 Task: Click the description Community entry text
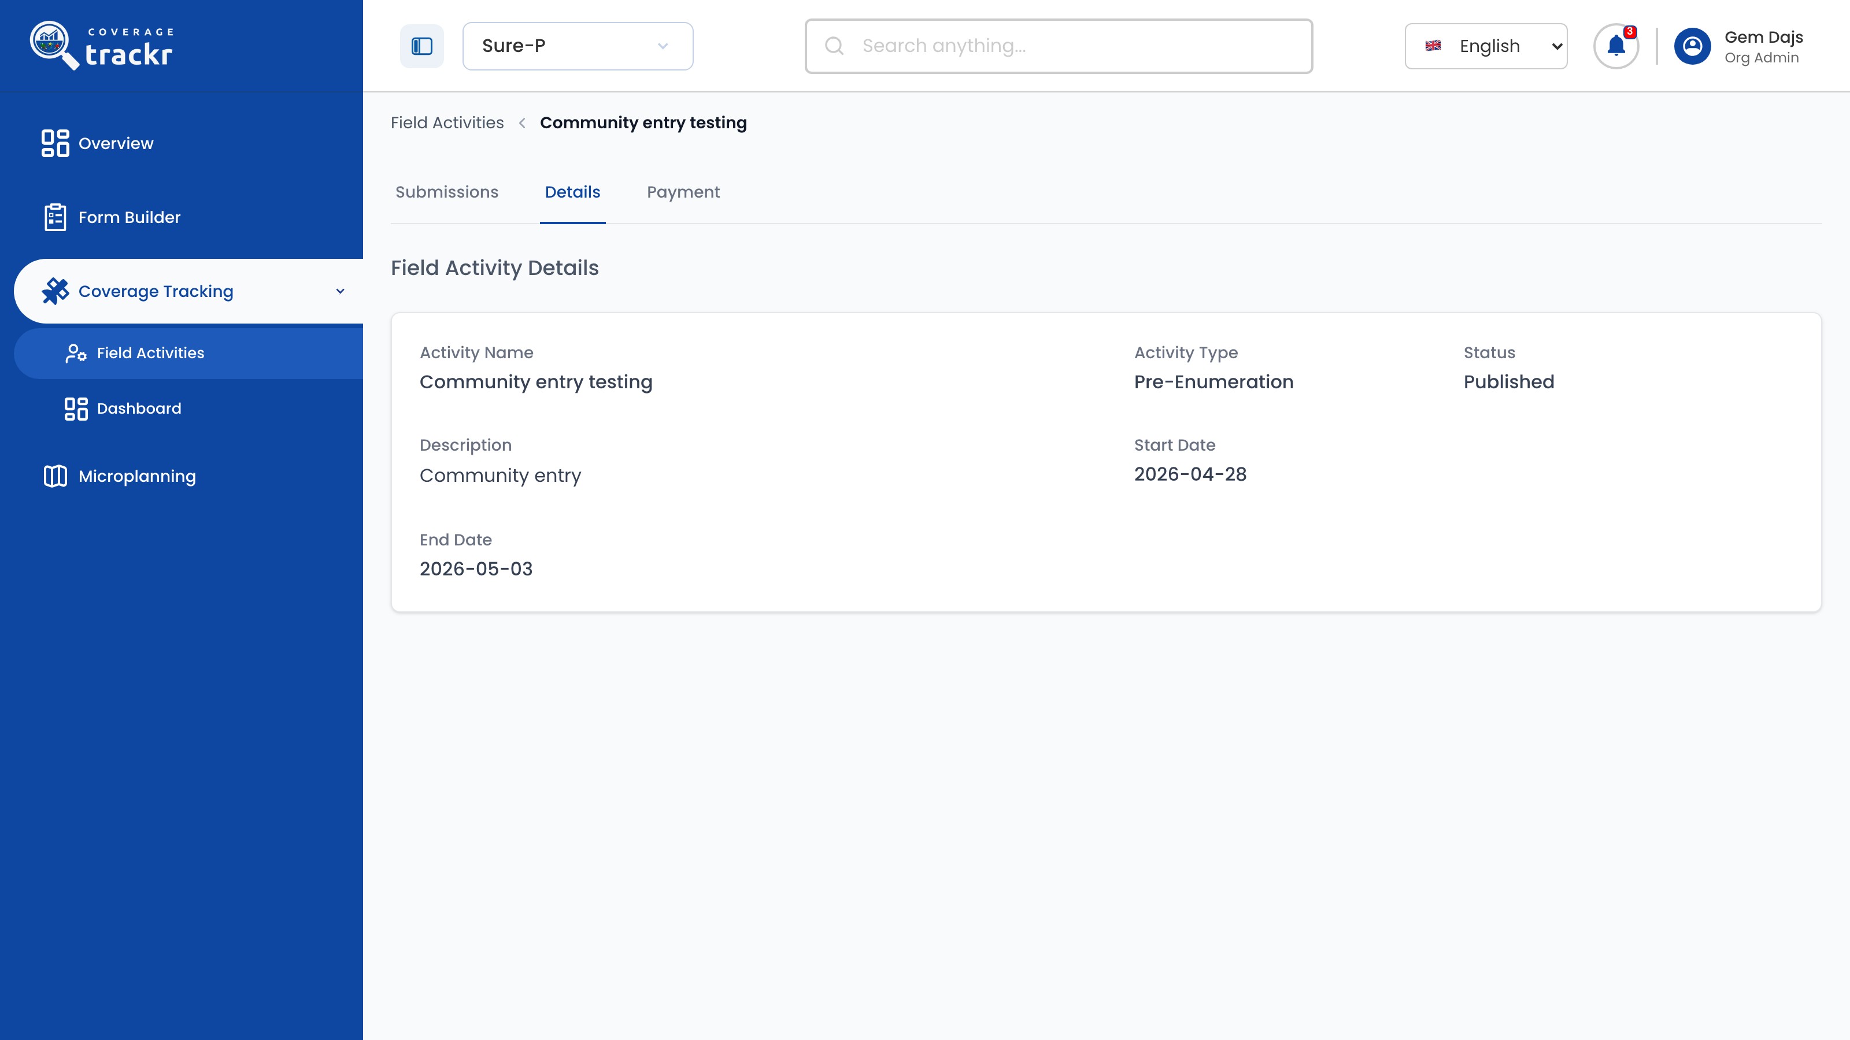(500, 476)
